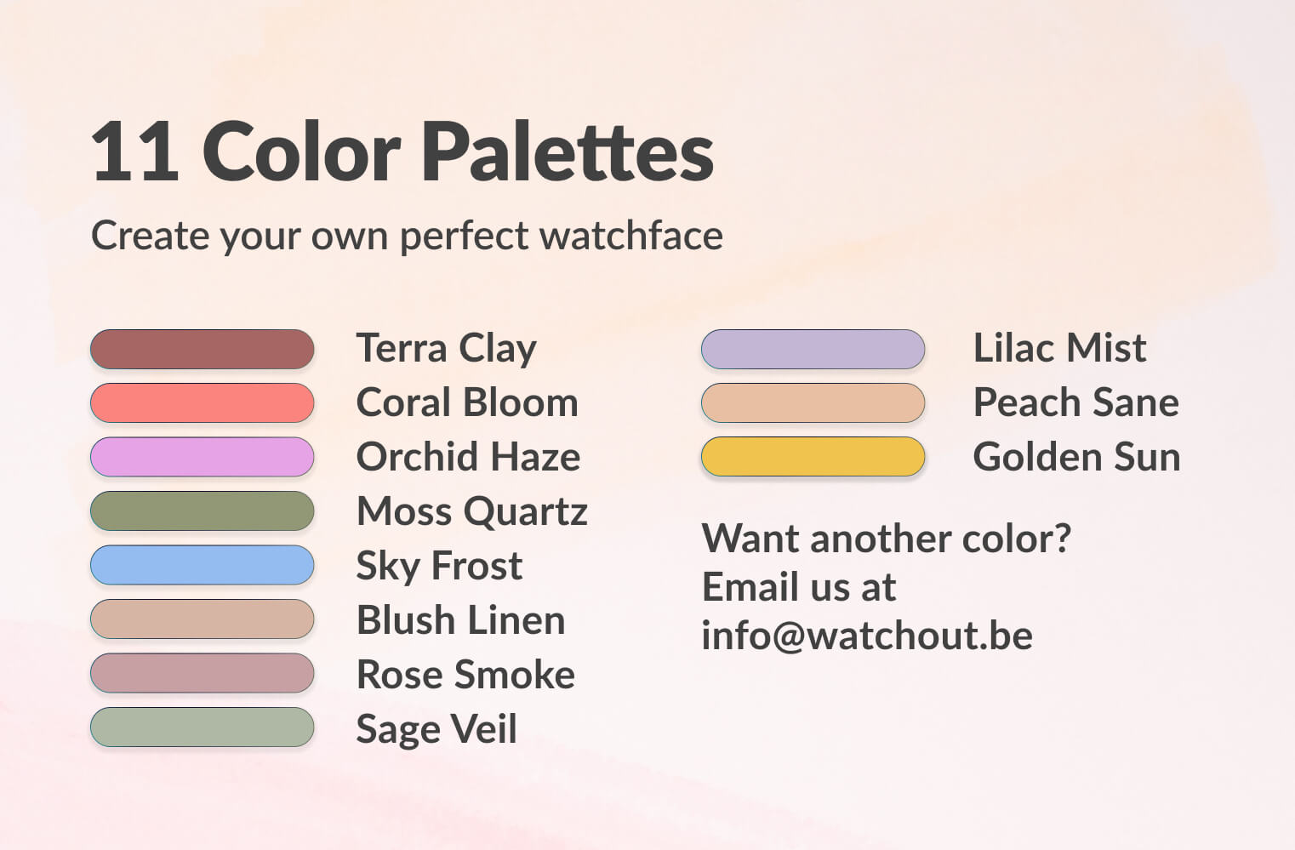Click the Terra Clay text label
The image size is (1295, 850).
(x=447, y=349)
